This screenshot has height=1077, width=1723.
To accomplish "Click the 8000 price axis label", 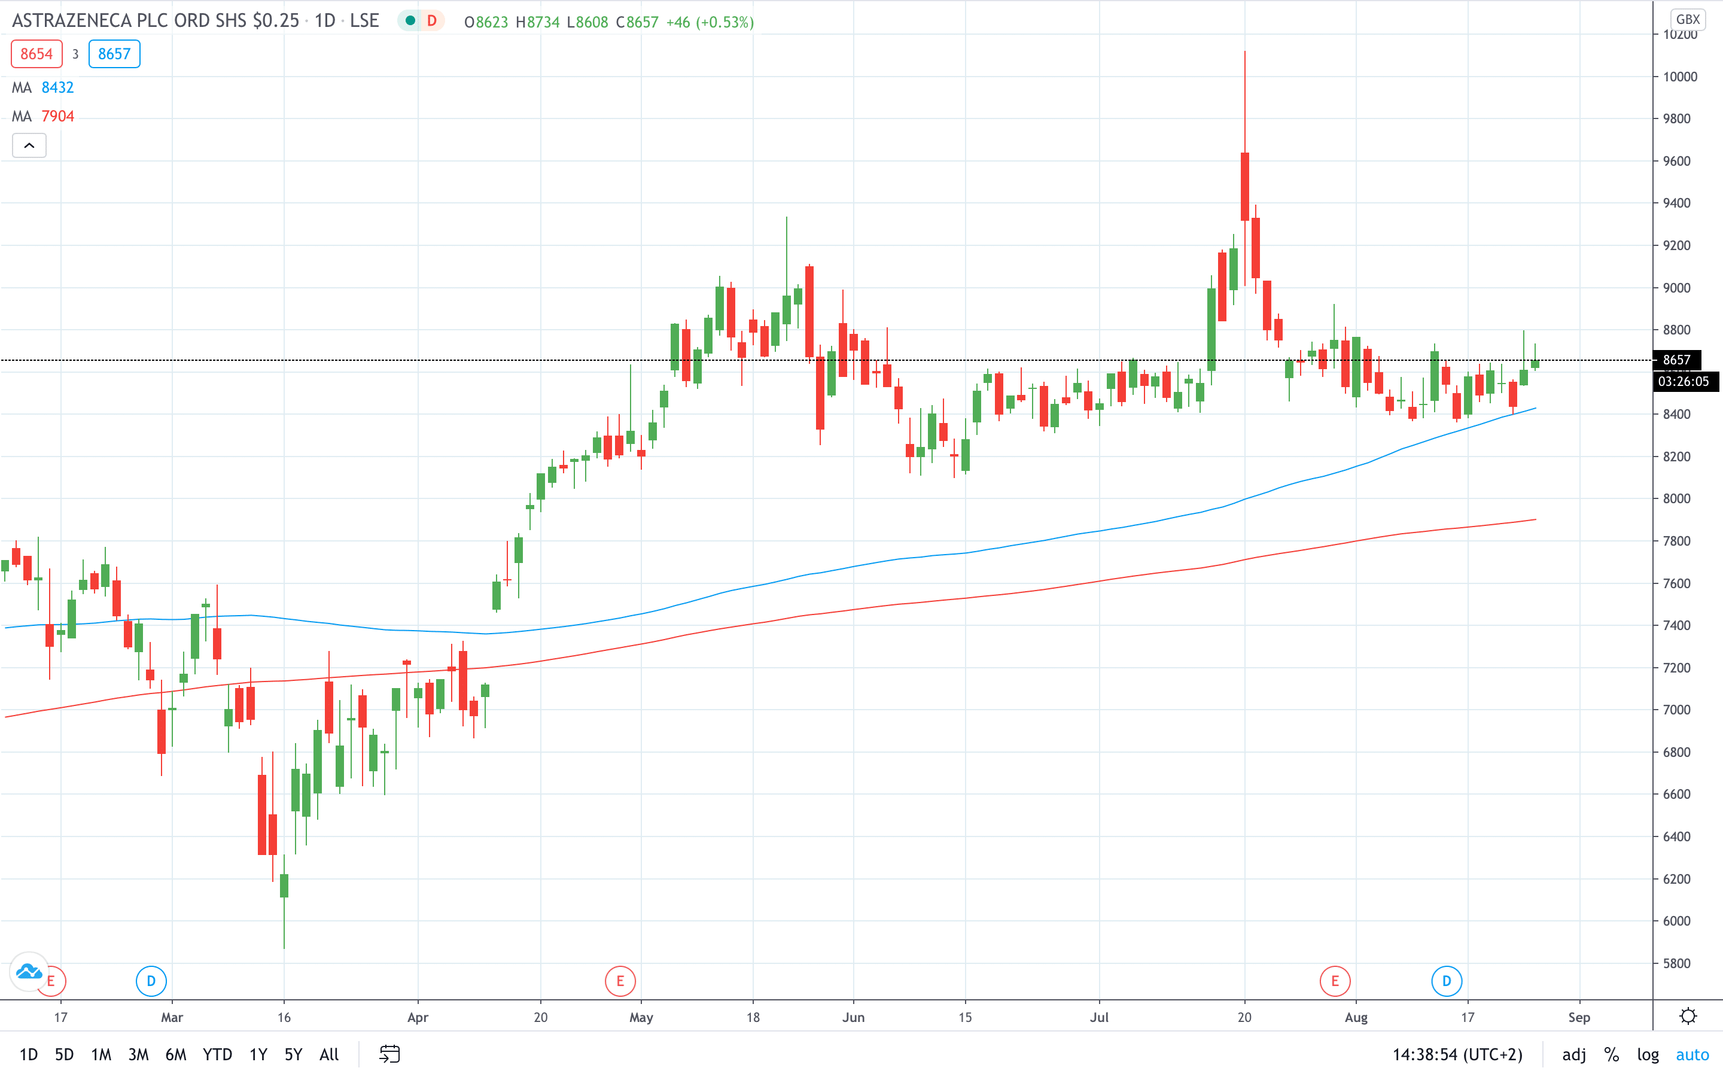I will [x=1677, y=498].
